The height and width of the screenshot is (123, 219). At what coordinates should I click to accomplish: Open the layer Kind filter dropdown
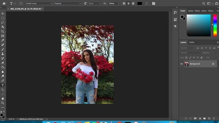click(188, 48)
